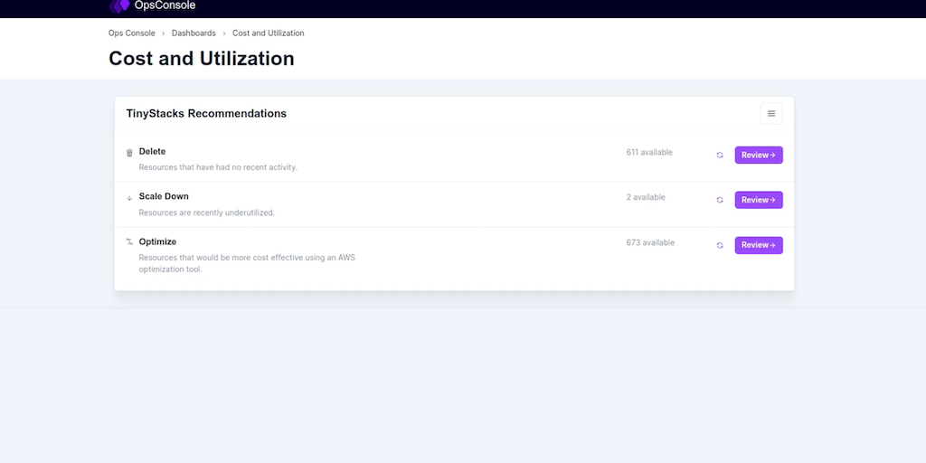Click 'Resources that have had no recent activity' text
Image resolution: width=926 pixels, height=463 pixels.
(218, 167)
